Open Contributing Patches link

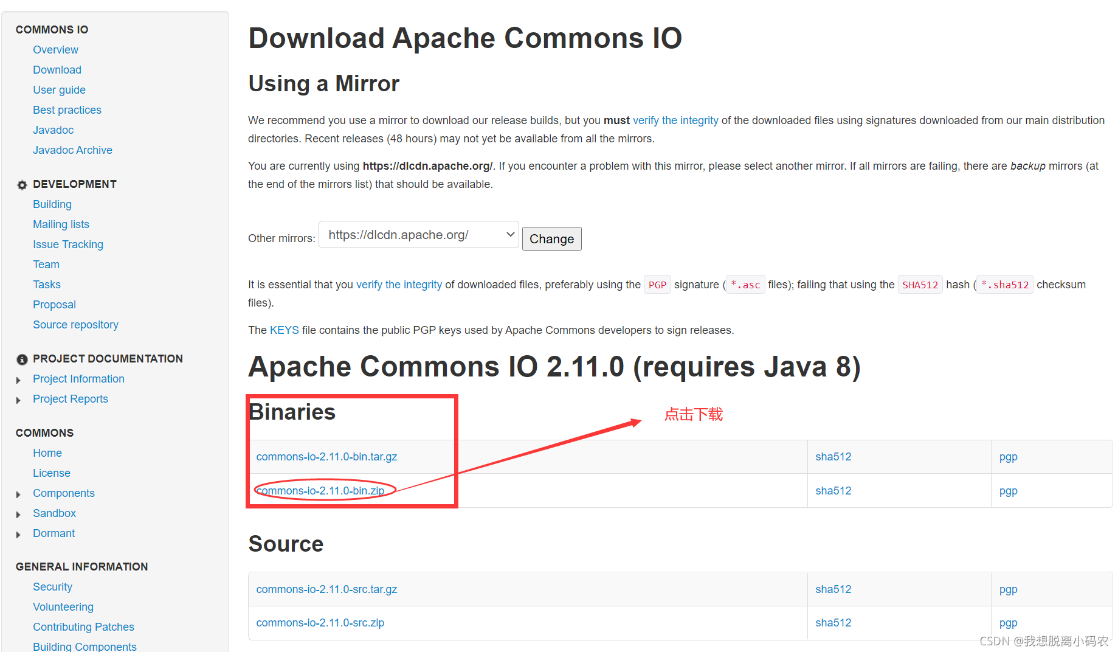coord(83,627)
